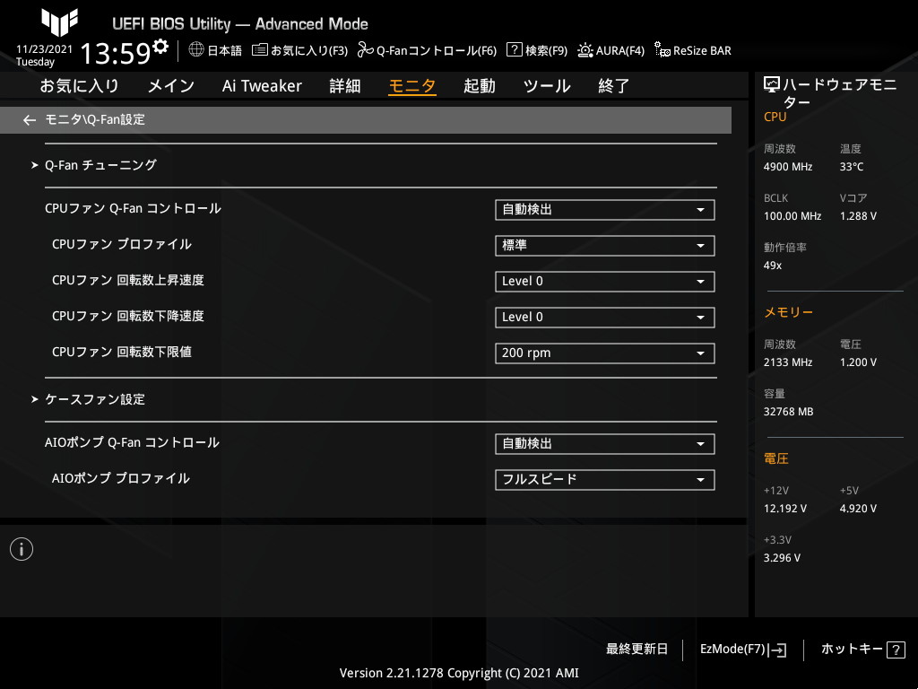Click the 日本語 language button
Image resolution: width=918 pixels, height=689 pixels.
coord(225,51)
